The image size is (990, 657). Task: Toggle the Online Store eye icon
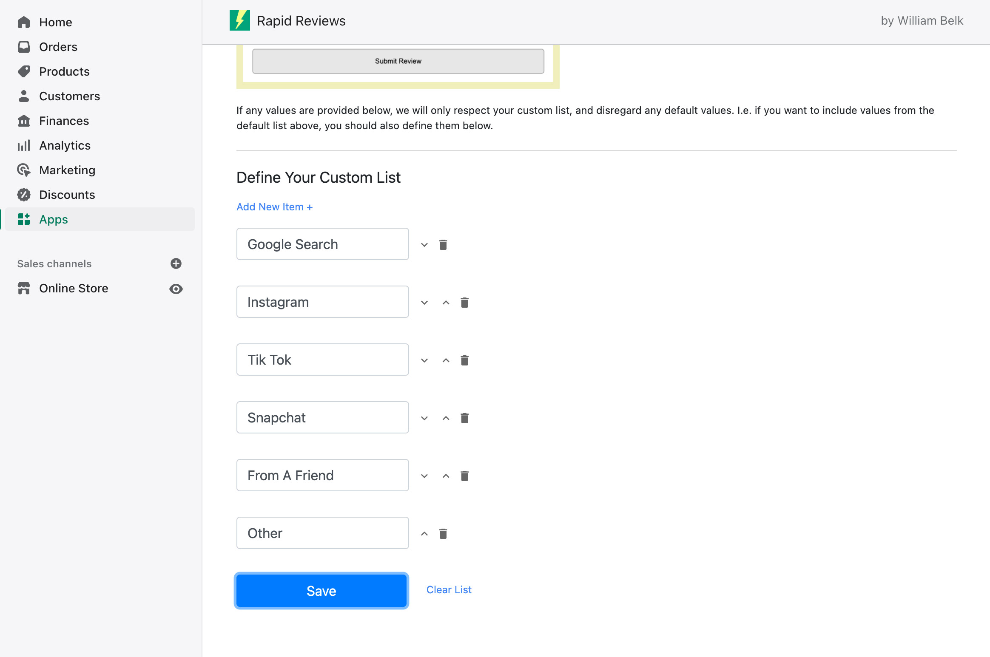[x=176, y=289]
